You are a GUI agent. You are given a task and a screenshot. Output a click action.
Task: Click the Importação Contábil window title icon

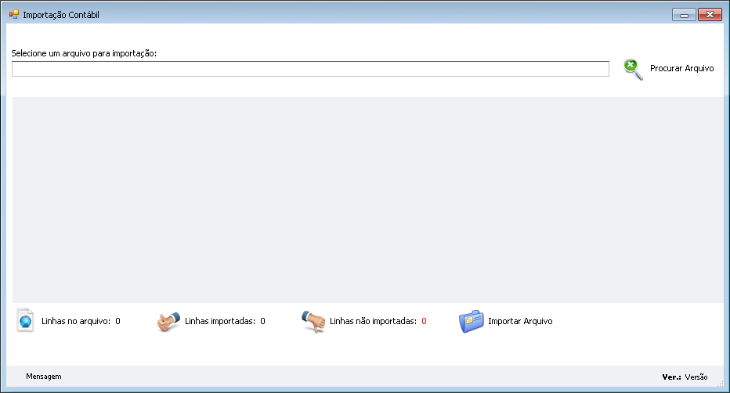pyautogui.click(x=14, y=14)
